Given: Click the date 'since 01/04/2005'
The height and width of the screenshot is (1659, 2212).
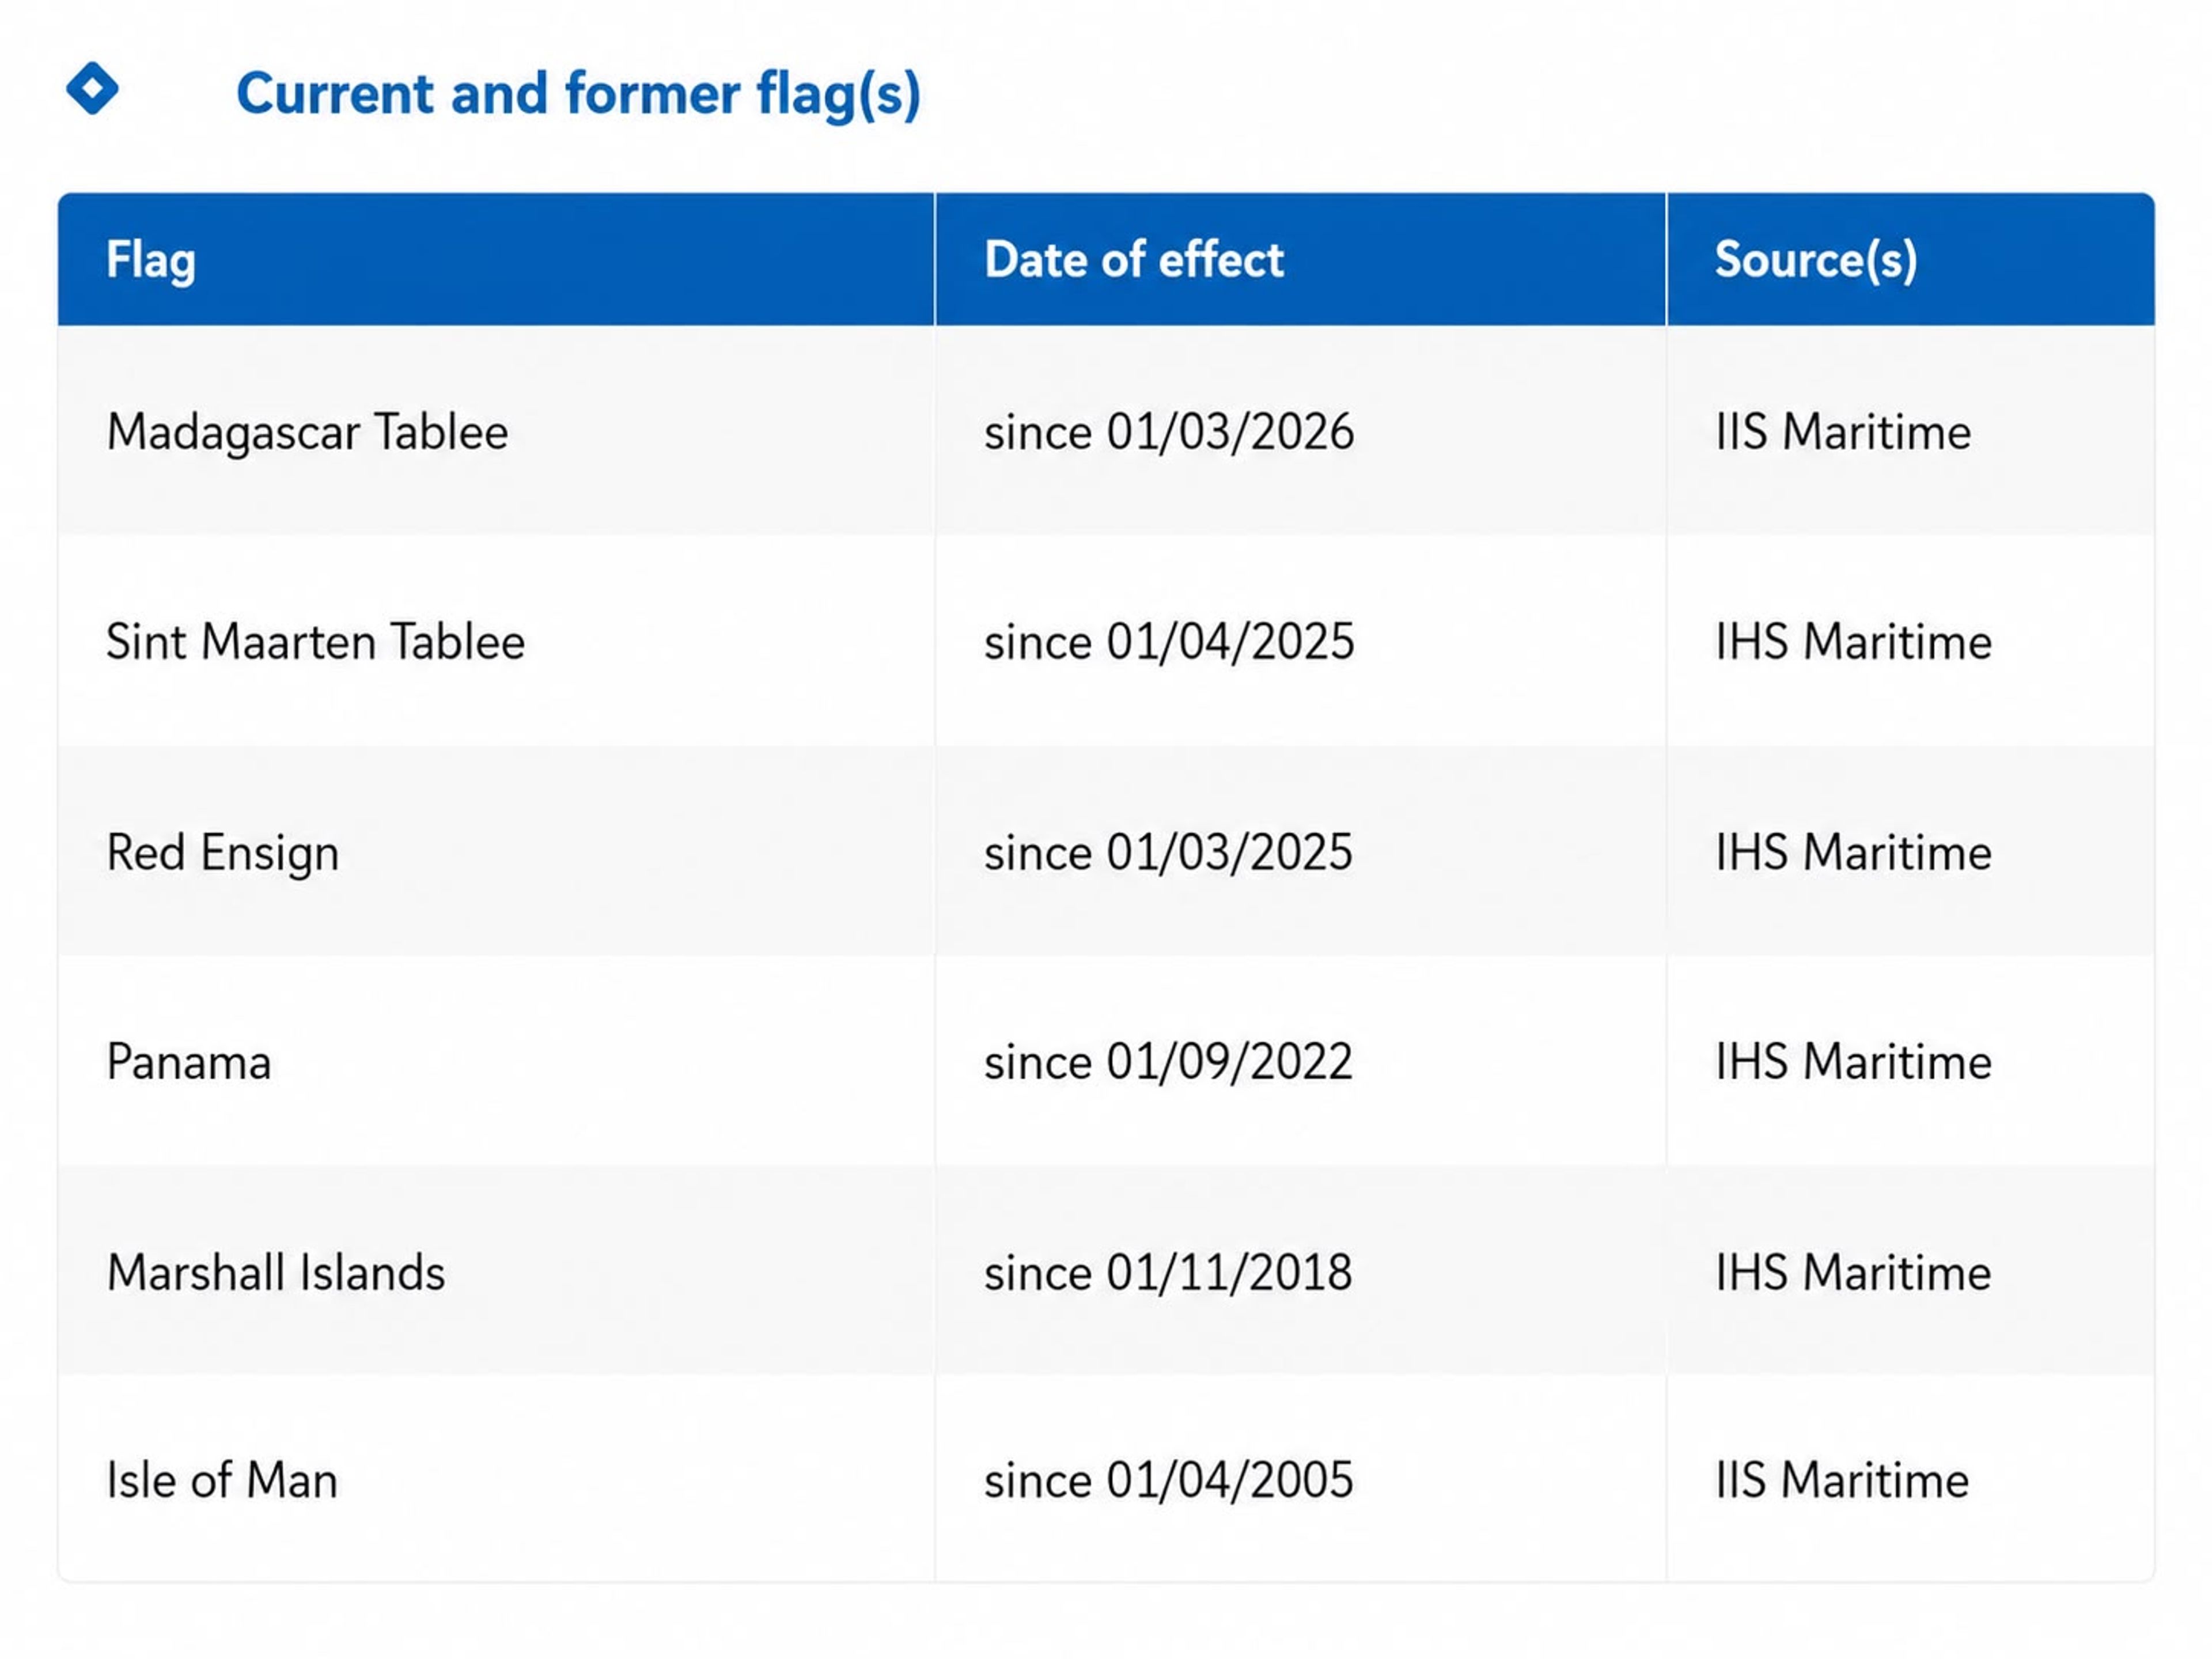Looking at the screenshot, I should tap(1169, 1481).
